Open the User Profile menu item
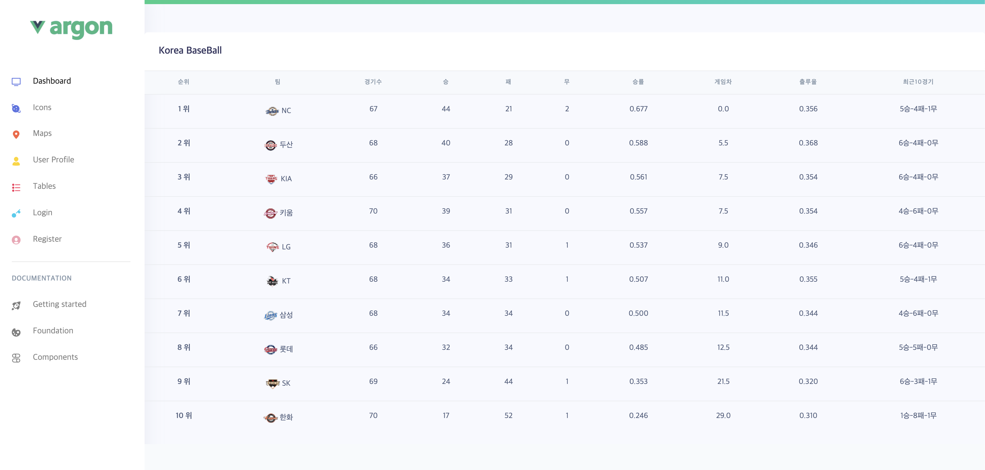The width and height of the screenshot is (985, 470). [53, 160]
